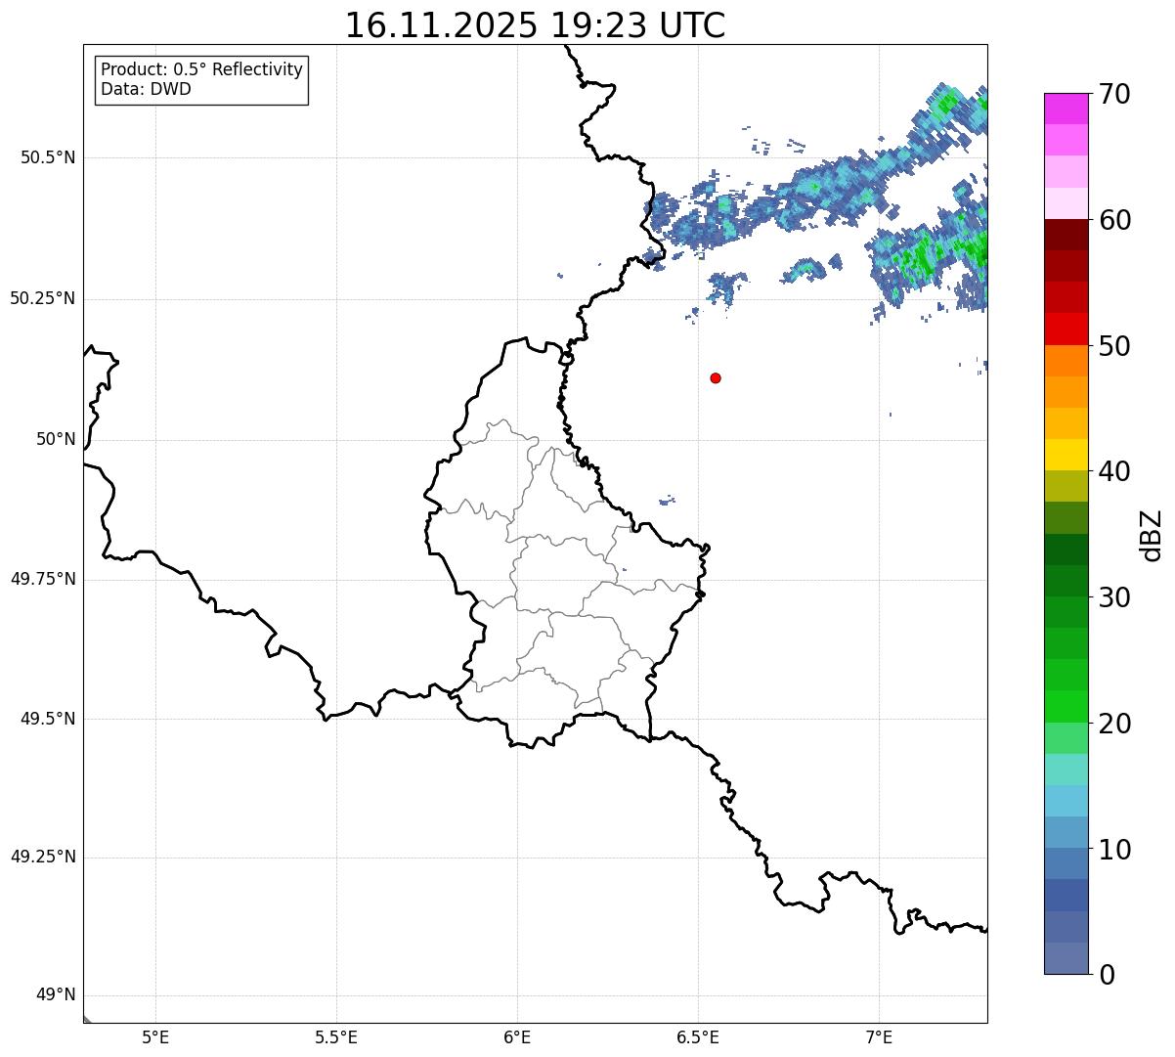Image resolution: width=1175 pixels, height=1057 pixels.
Task: Click the 5°E longitude label
Action: 155,1038
